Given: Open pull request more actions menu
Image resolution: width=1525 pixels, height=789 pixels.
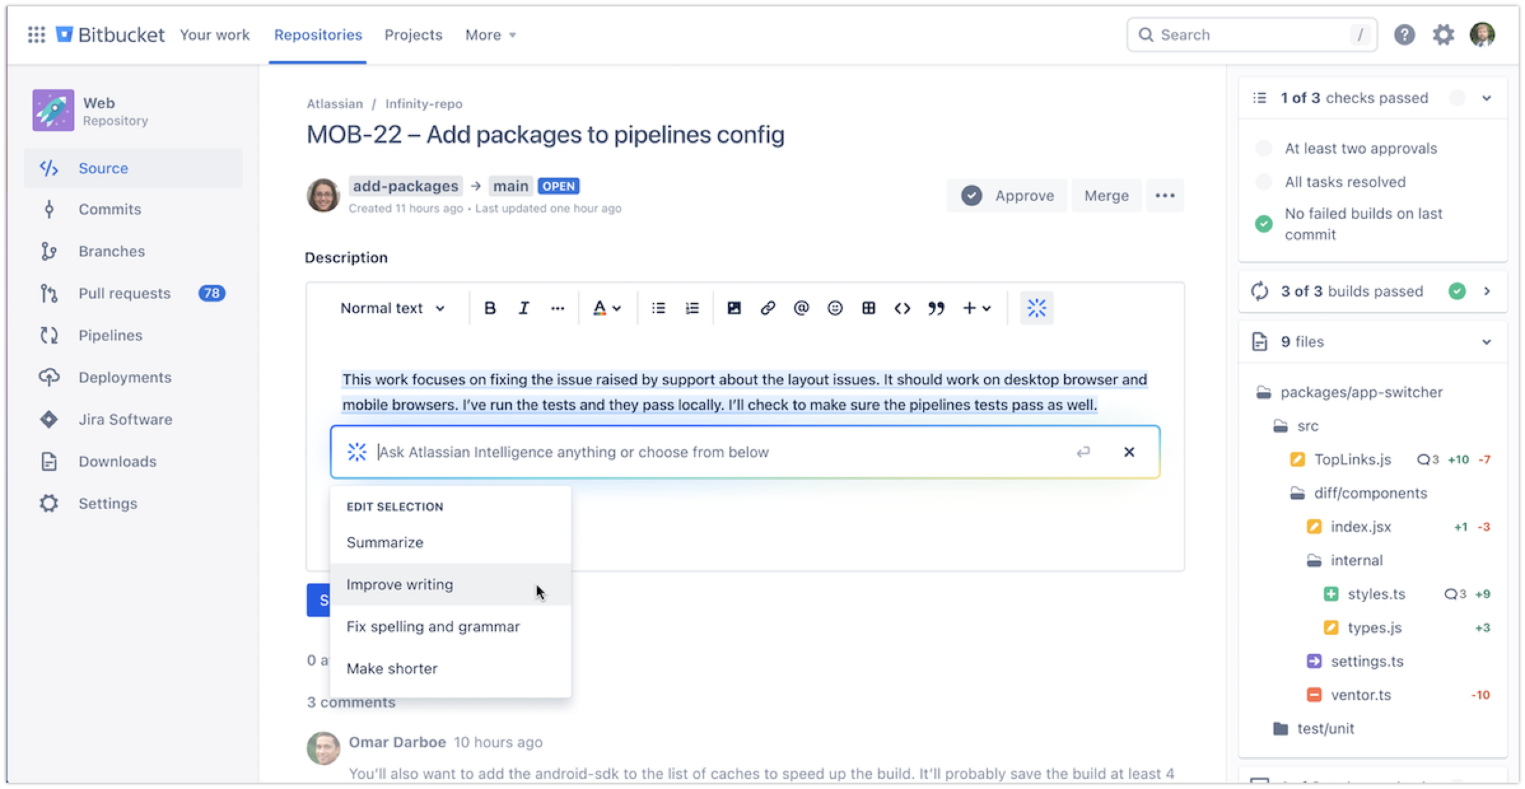Looking at the screenshot, I should [x=1165, y=195].
